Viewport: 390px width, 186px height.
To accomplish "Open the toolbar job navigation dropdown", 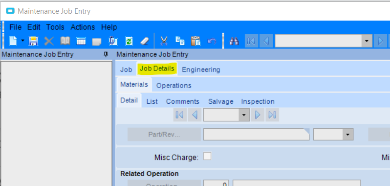I will pos(367,41).
